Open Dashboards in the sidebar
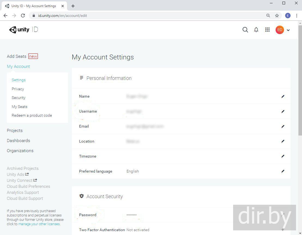 click(19, 141)
